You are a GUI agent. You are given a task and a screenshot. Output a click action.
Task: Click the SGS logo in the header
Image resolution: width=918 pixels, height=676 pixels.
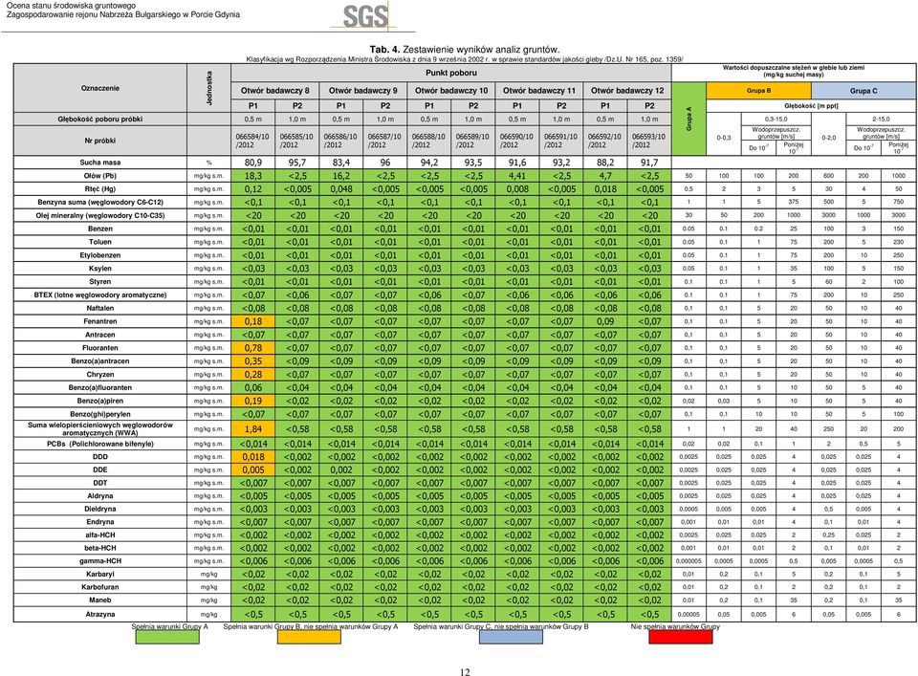point(365,16)
